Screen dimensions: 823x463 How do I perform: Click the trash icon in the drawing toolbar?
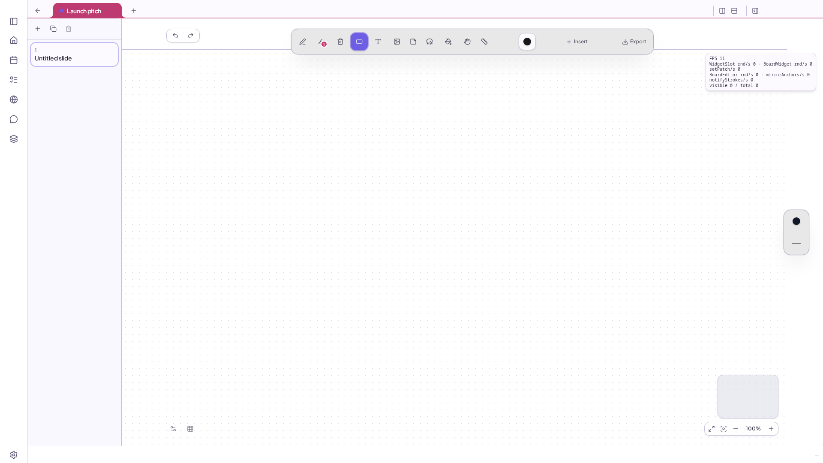click(x=340, y=42)
